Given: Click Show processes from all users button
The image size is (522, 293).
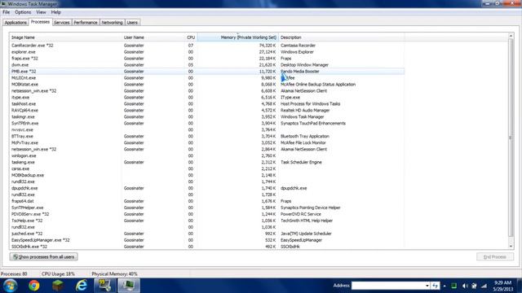Looking at the screenshot, I should 43,257.
